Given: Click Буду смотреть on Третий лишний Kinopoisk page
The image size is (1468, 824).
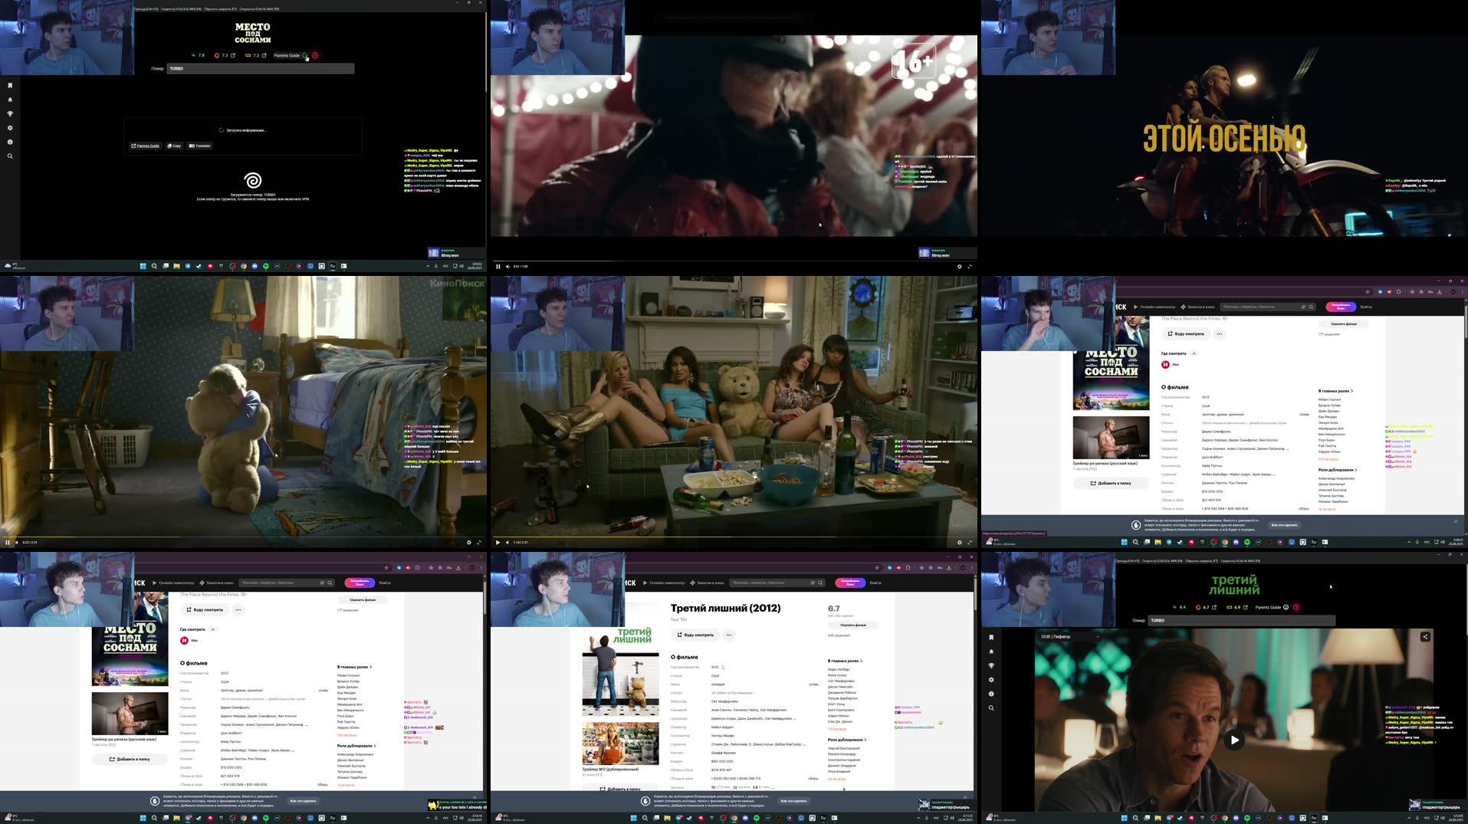Looking at the screenshot, I should pos(695,635).
